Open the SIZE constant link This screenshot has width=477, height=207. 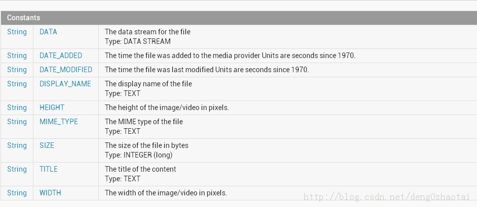coord(47,145)
